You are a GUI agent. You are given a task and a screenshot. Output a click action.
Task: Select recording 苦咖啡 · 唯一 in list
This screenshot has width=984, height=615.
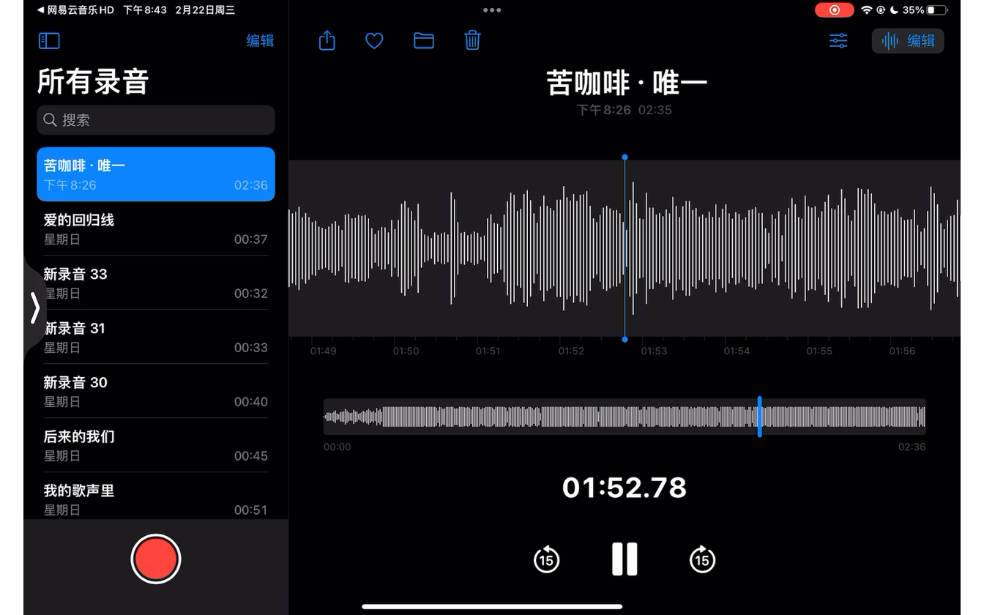point(156,174)
